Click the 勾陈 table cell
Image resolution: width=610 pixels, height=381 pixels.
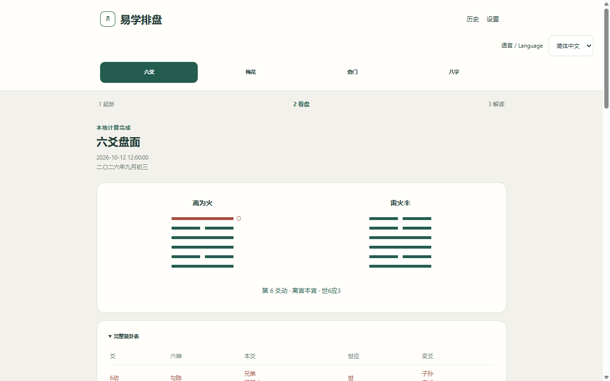coord(176,378)
